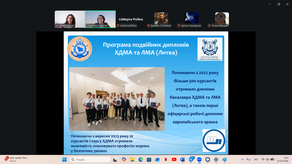Select Anna Solovey's video thumbnail
The width and height of the screenshot is (292, 164).
[x=70, y=19]
